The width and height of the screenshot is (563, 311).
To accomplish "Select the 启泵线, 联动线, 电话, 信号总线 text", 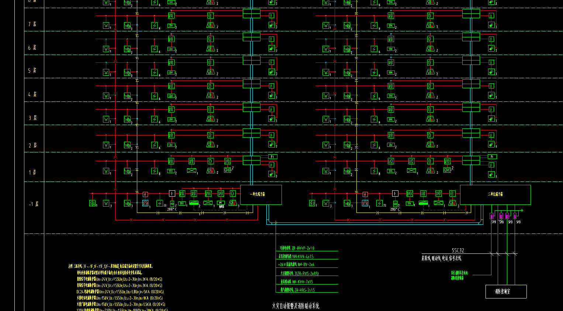I will point(442,258).
